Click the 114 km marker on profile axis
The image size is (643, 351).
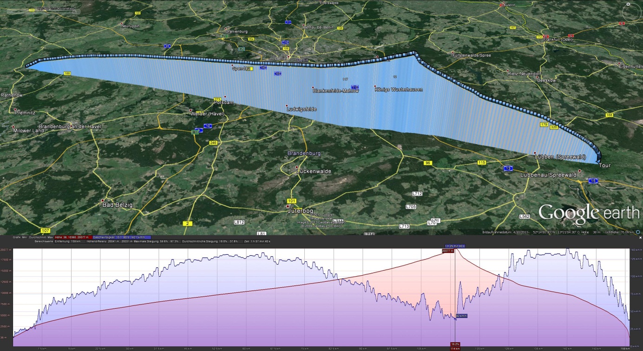click(454, 348)
